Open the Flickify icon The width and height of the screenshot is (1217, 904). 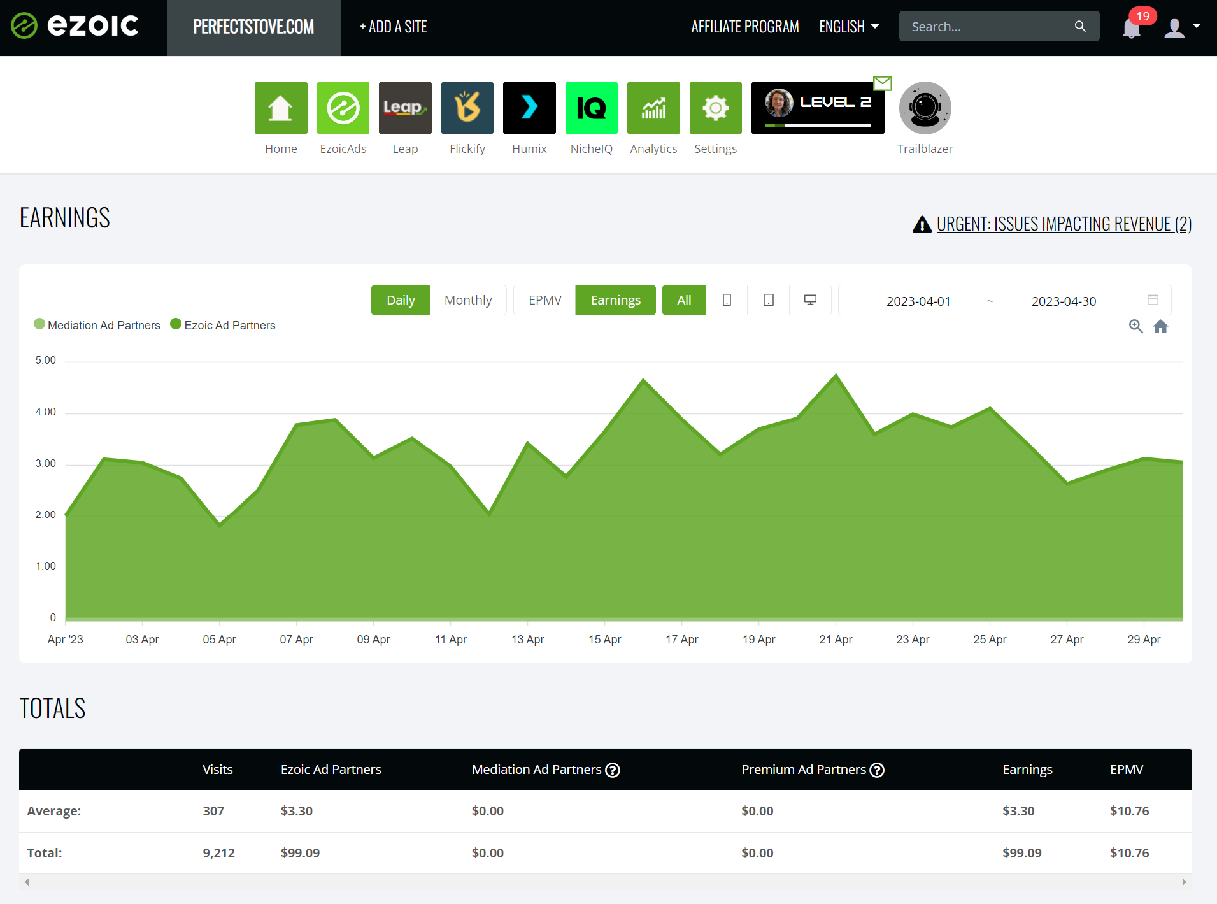click(467, 108)
